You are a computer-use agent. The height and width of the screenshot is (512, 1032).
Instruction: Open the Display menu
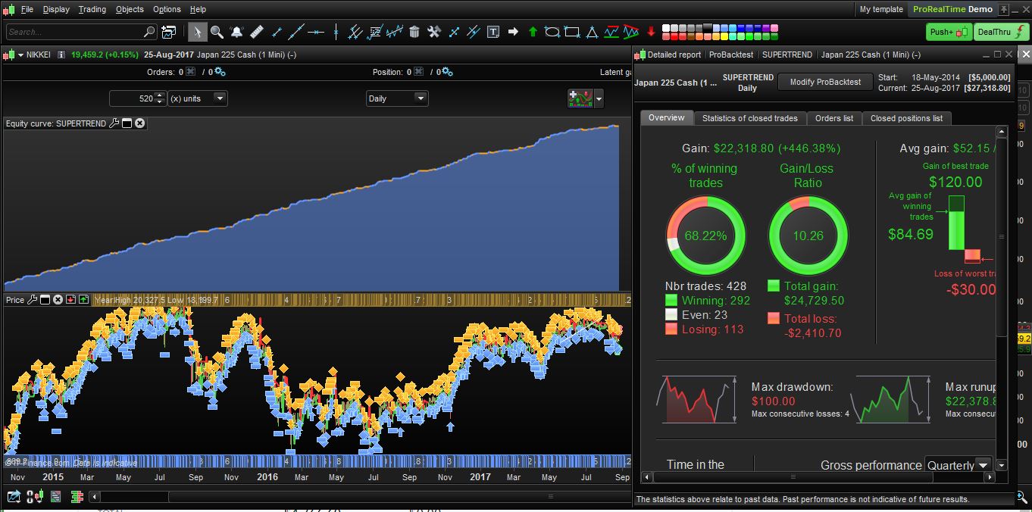(x=56, y=9)
